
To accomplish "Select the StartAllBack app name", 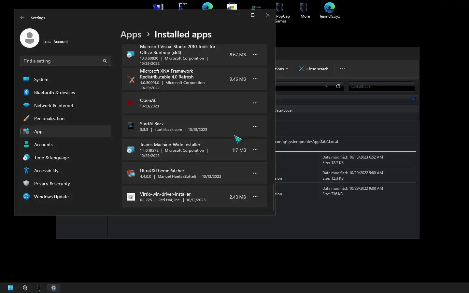I will (x=152, y=124).
